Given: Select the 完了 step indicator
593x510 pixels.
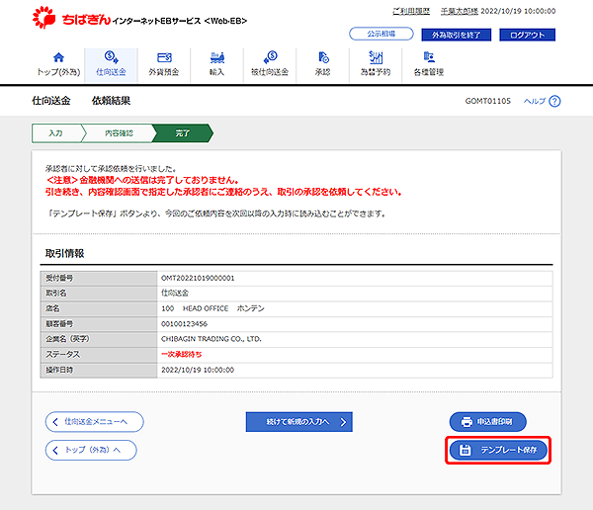Looking at the screenshot, I should point(183,133).
